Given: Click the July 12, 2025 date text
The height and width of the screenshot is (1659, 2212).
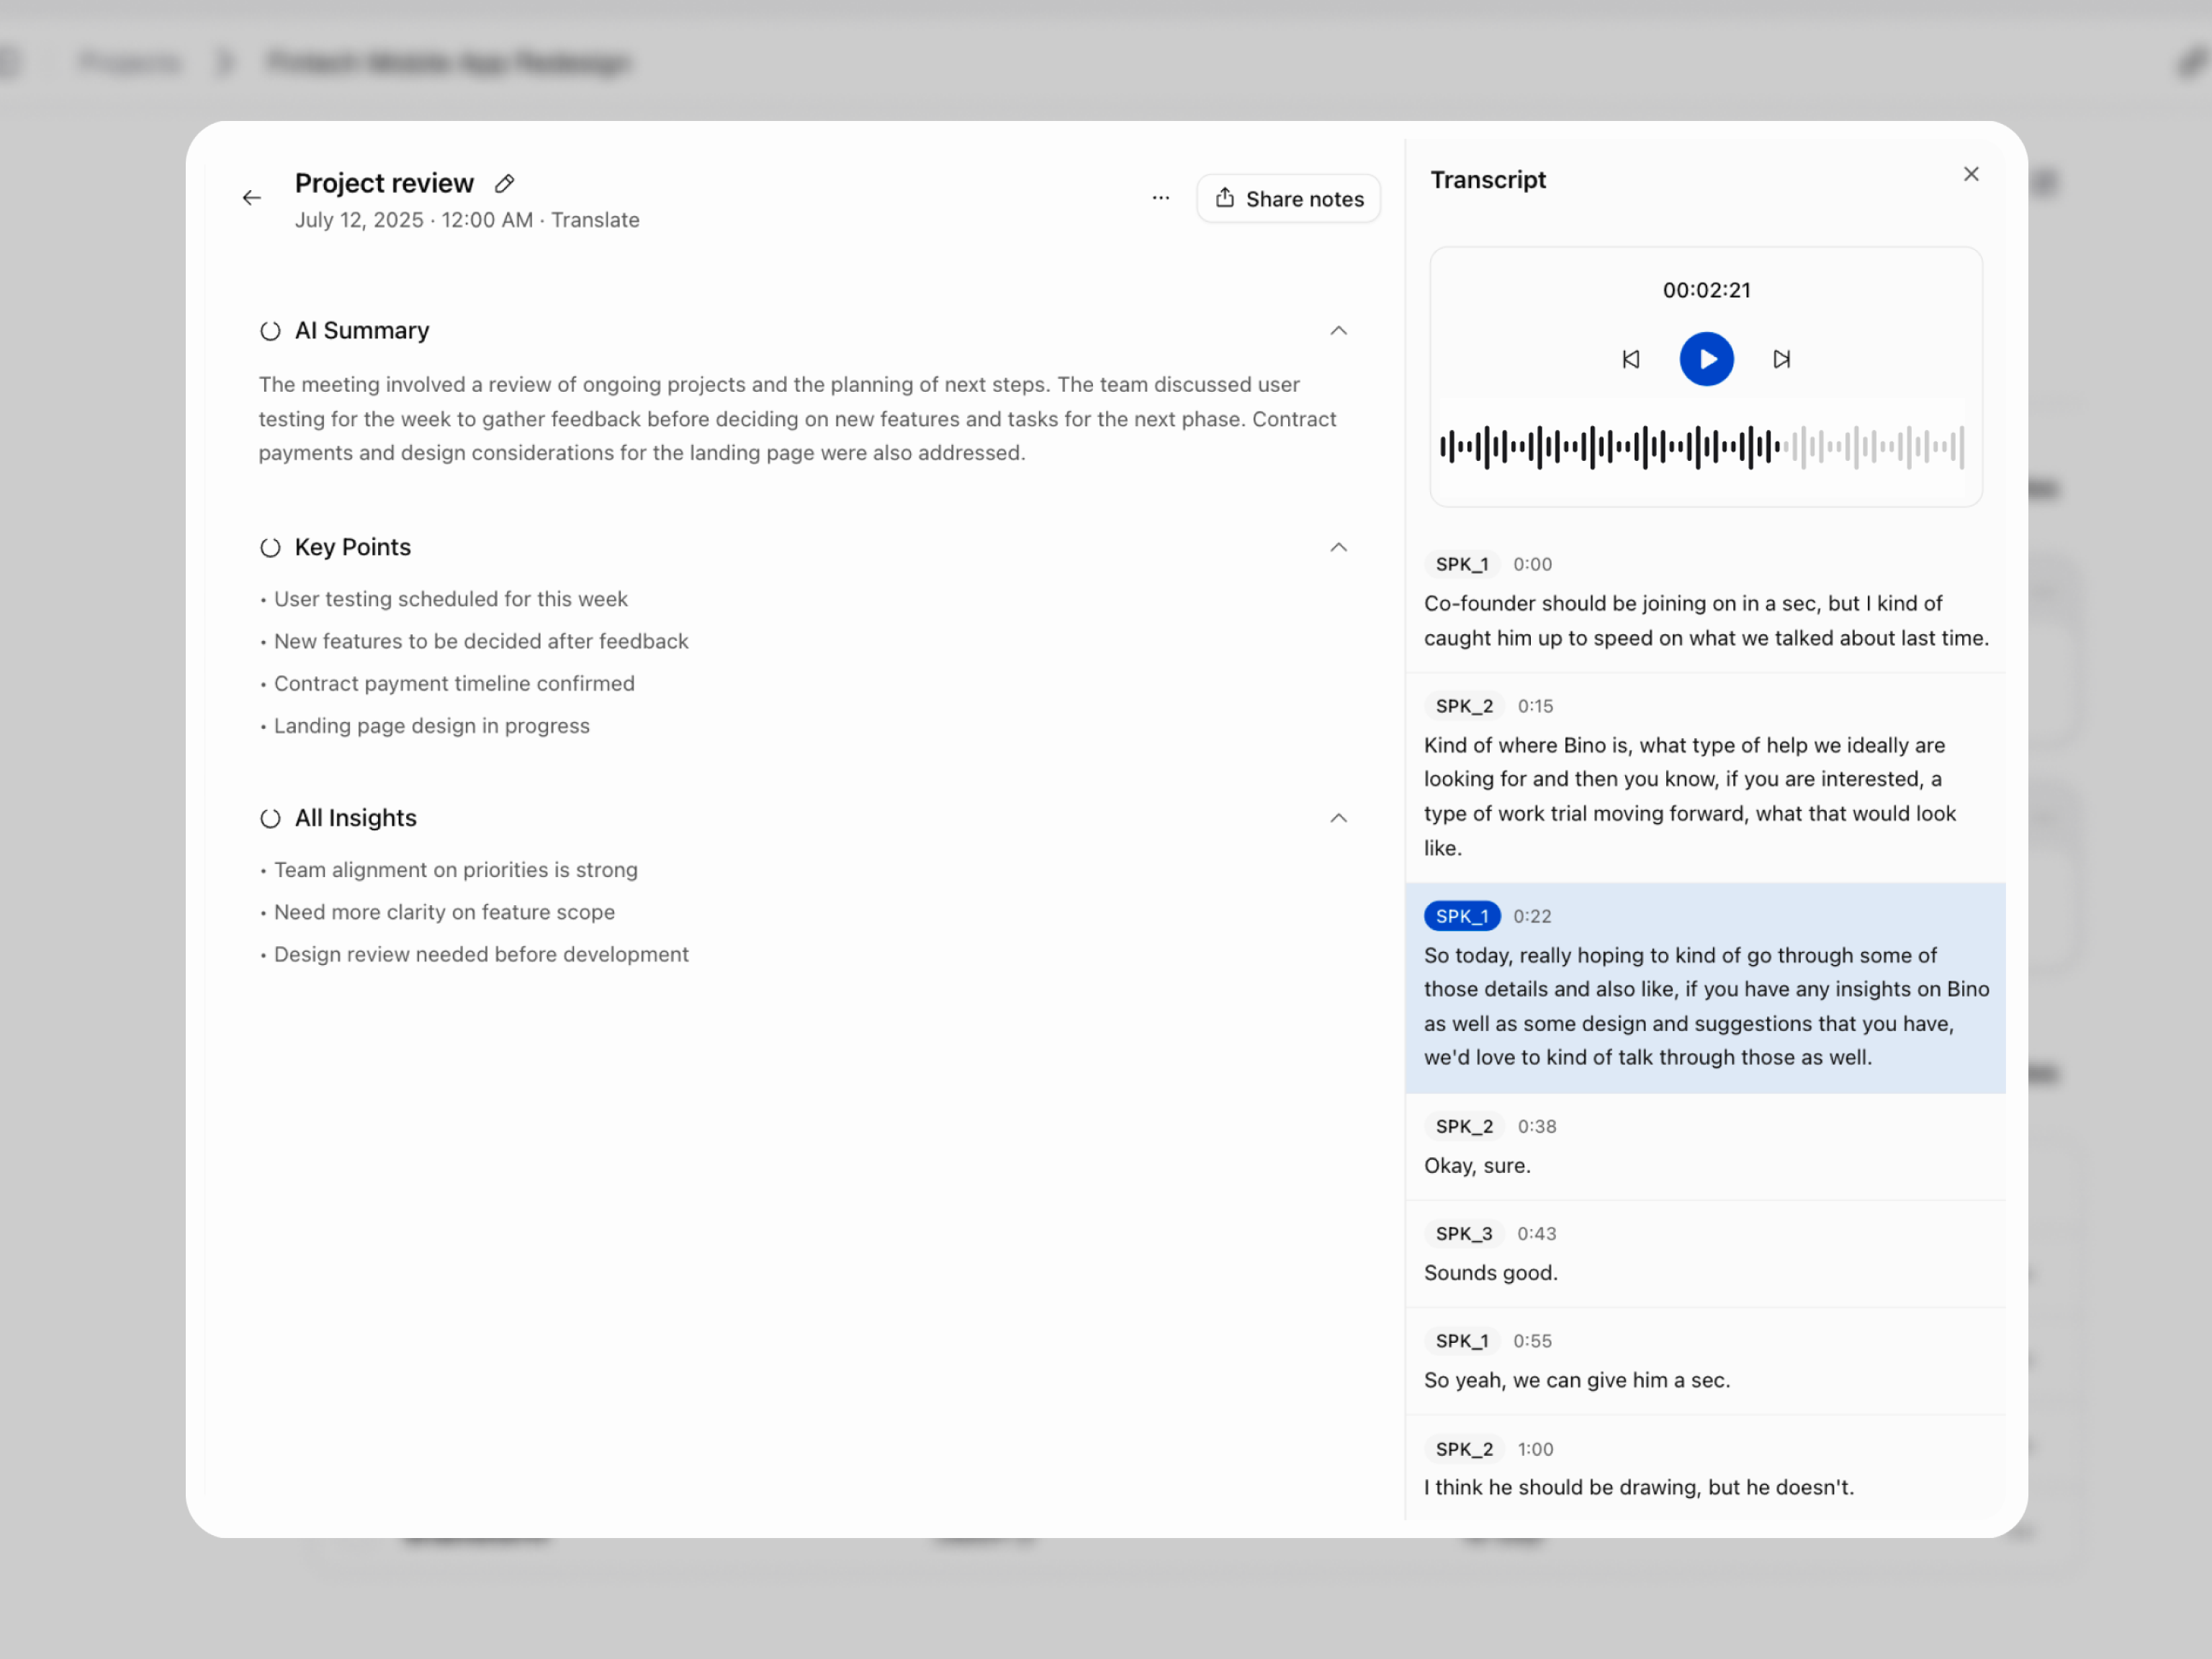Looking at the screenshot, I should pos(359,220).
